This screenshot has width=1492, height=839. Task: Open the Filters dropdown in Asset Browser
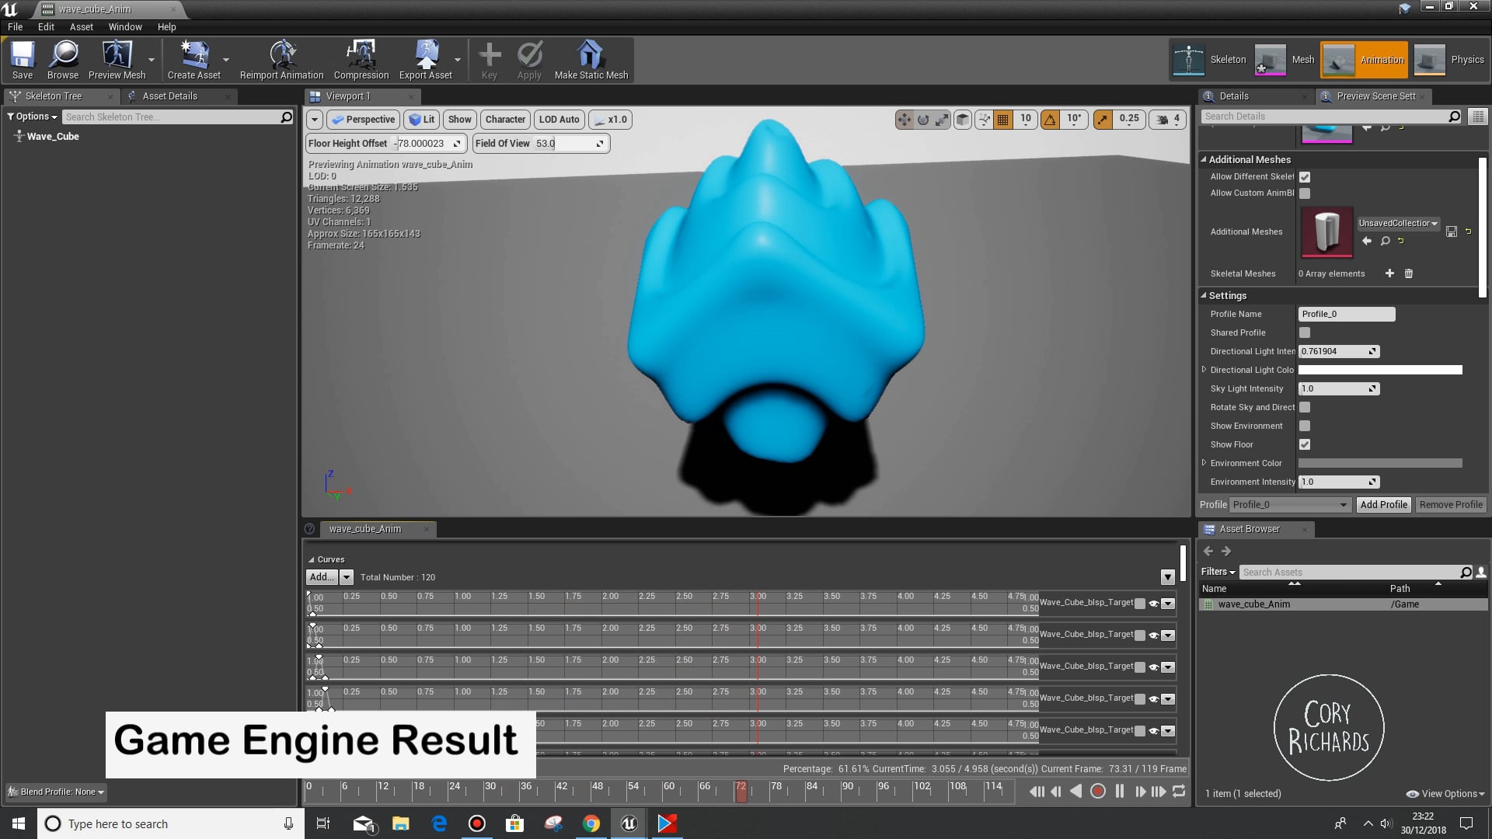point(1218,572)
